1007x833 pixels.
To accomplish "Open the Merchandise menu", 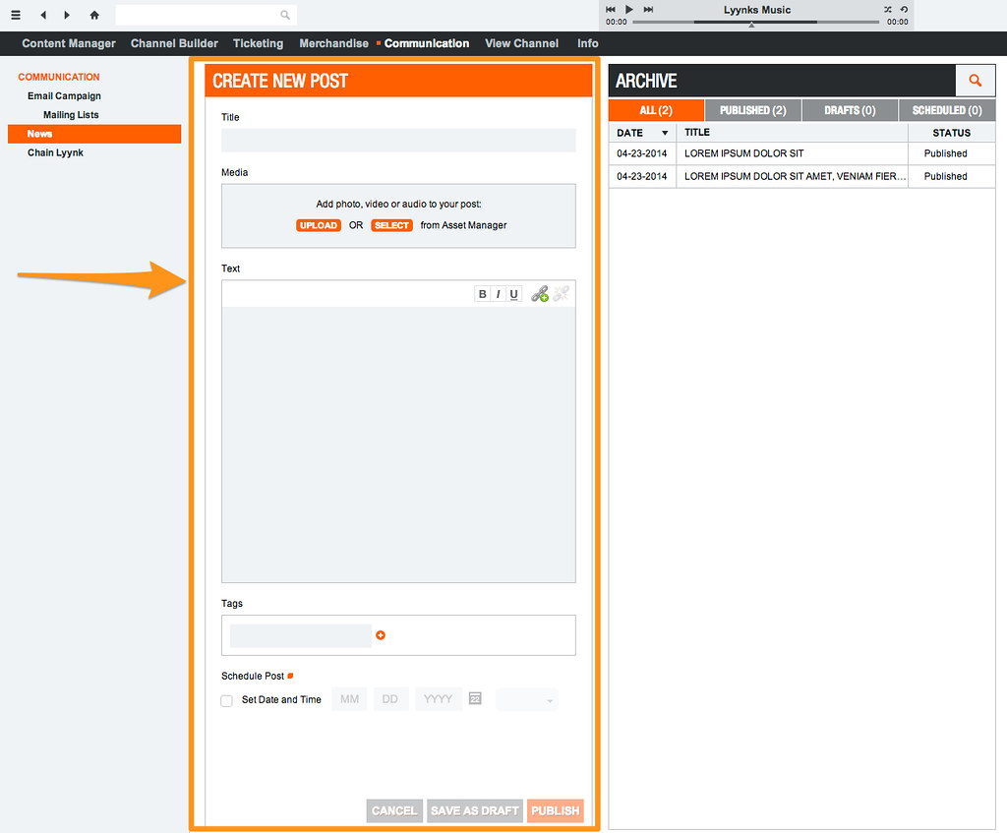I will click(x=334, y=43).
